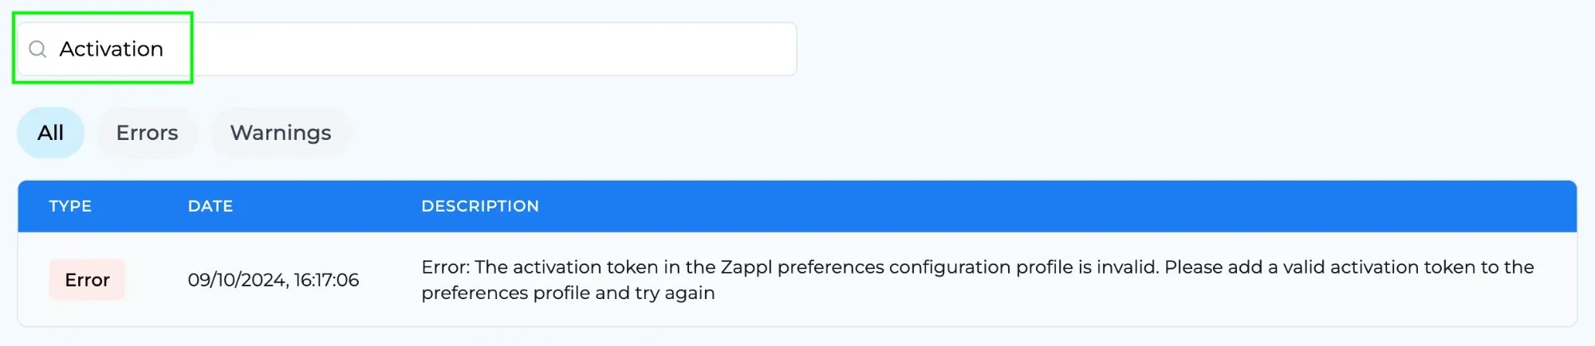Click the DESCRIPTION column header

point(480,206)
